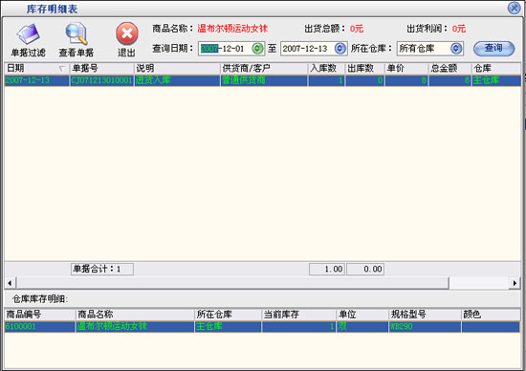Click the 单据号 column header

101,69
